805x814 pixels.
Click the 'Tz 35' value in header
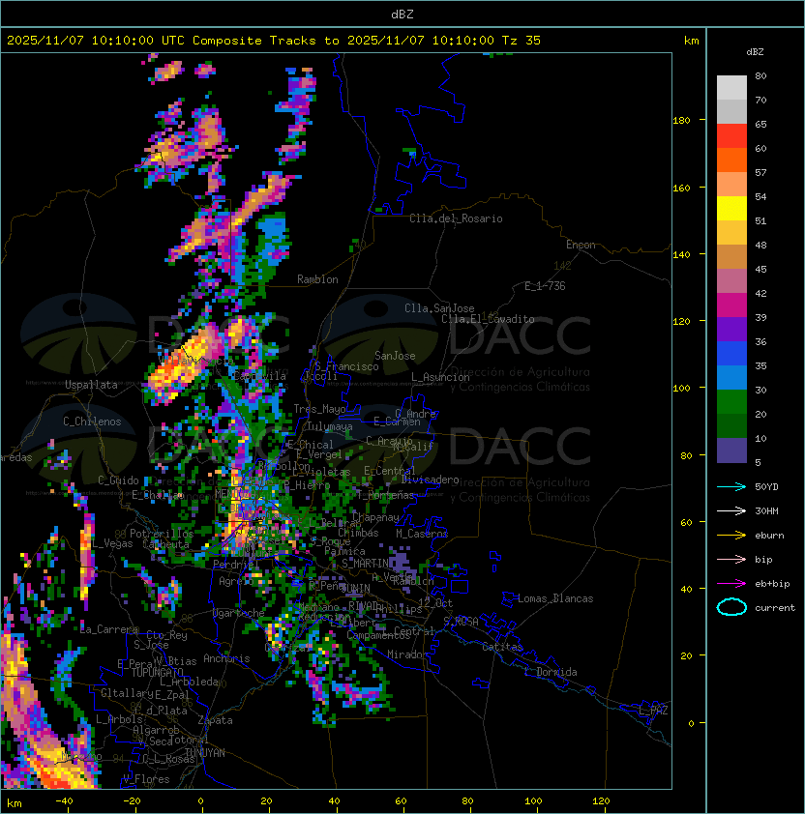pyautogui.click(x=522, y=41)
